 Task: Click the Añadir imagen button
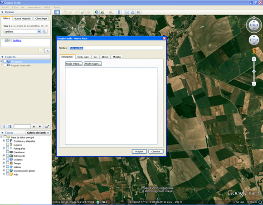pos(93,64)
